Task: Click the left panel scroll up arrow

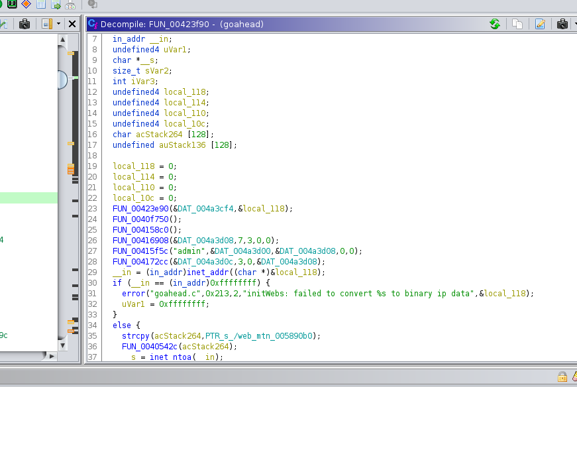Action: (x=62, y=39)
